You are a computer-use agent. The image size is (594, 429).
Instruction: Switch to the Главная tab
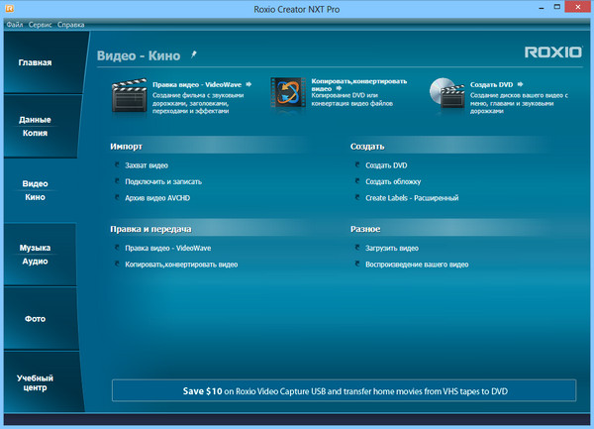(x=35, y=63)
